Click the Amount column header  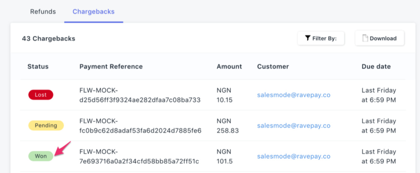coord(229,66)
